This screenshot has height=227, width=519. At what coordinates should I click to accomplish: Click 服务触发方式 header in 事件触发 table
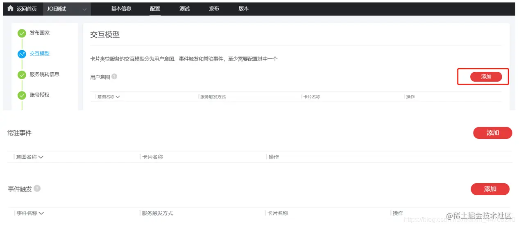click(157, 213)
